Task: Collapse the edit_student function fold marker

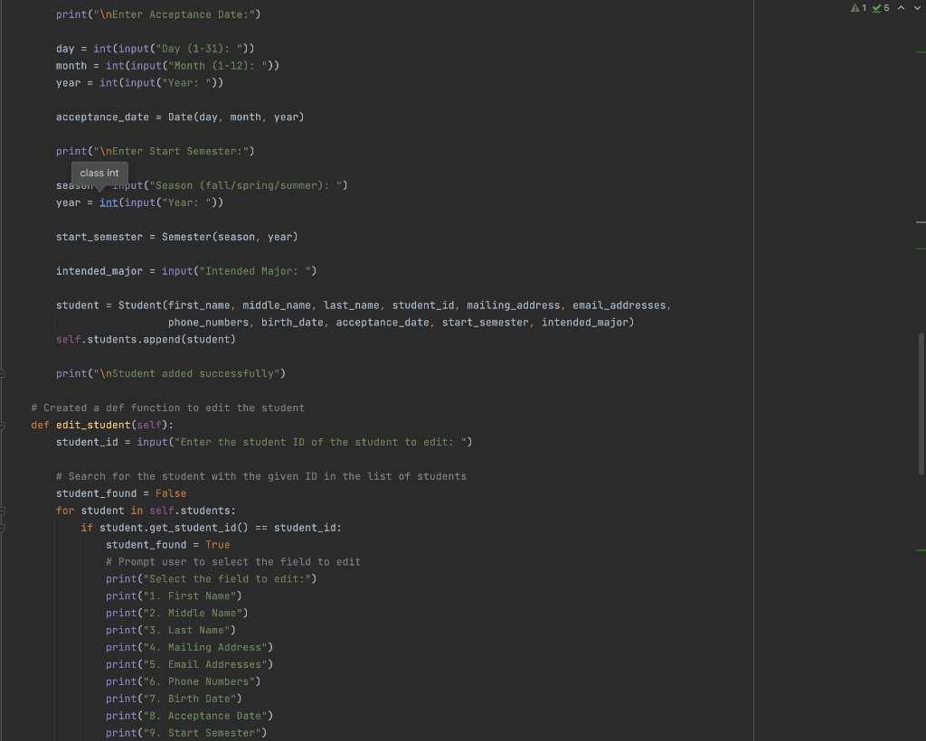Action: 3,426
